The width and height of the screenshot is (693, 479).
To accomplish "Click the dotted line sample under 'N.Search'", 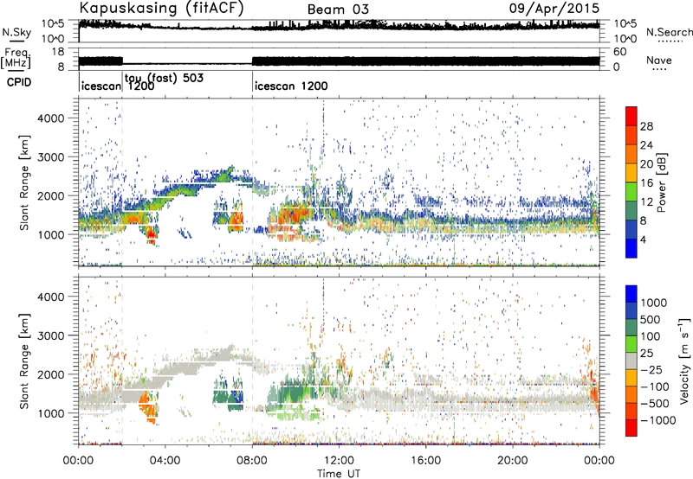I will (x=670, y=42).
